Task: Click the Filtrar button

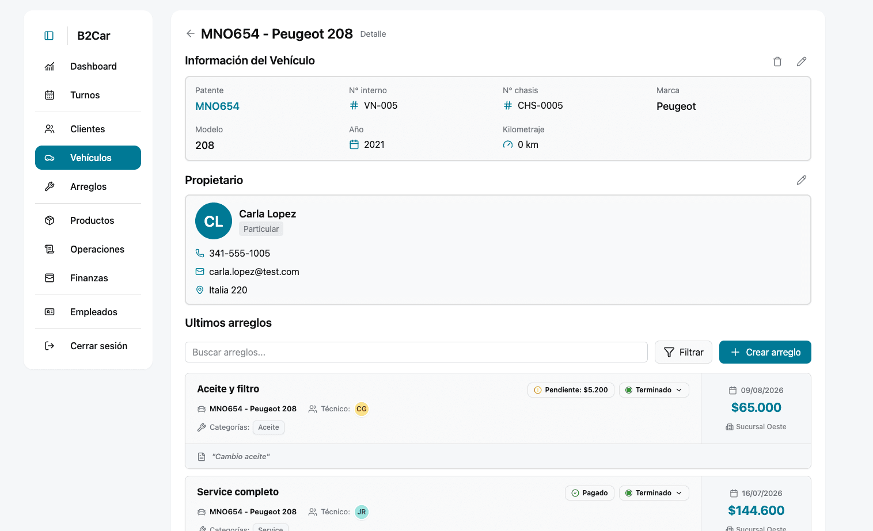Action: (x=684, y=352)
